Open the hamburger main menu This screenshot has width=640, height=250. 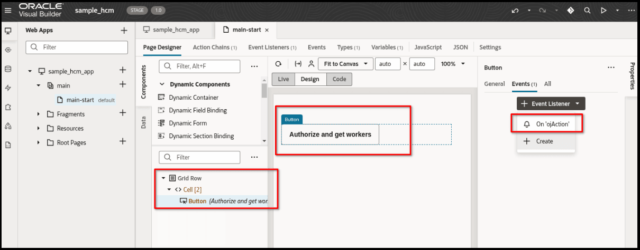coord(8,11)
